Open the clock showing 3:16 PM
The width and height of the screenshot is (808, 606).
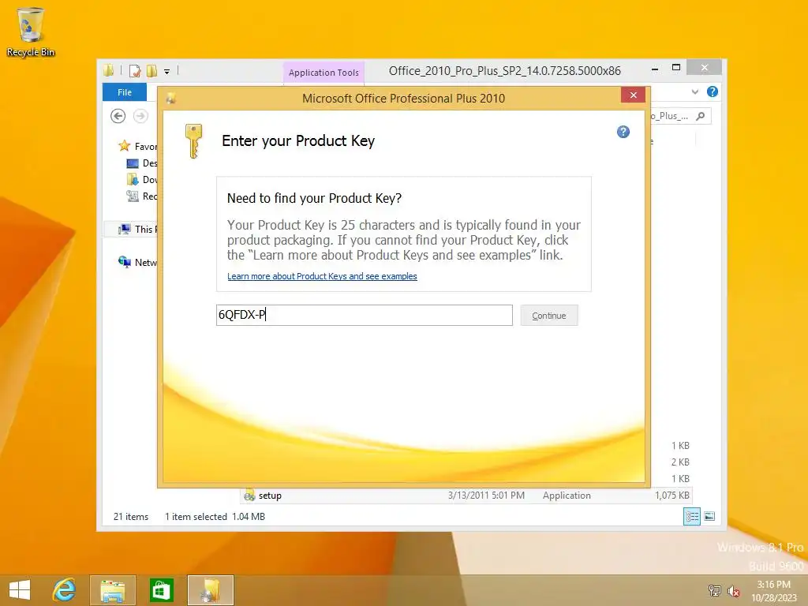[773, 590]
